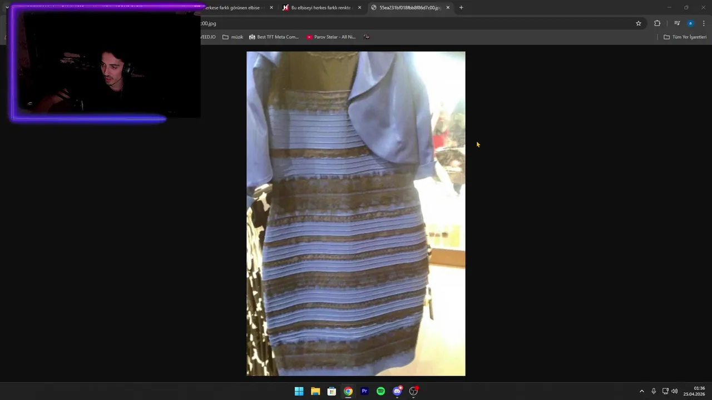Open Discord from taskbar
Image resolution: width=712 pixels, height=400 pixels.
(397, 391)
